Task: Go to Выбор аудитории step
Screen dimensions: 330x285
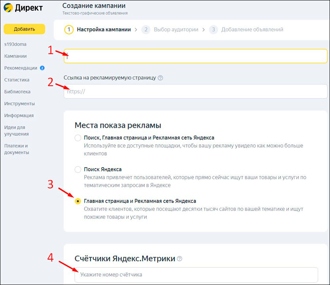Action: (176, 30)
